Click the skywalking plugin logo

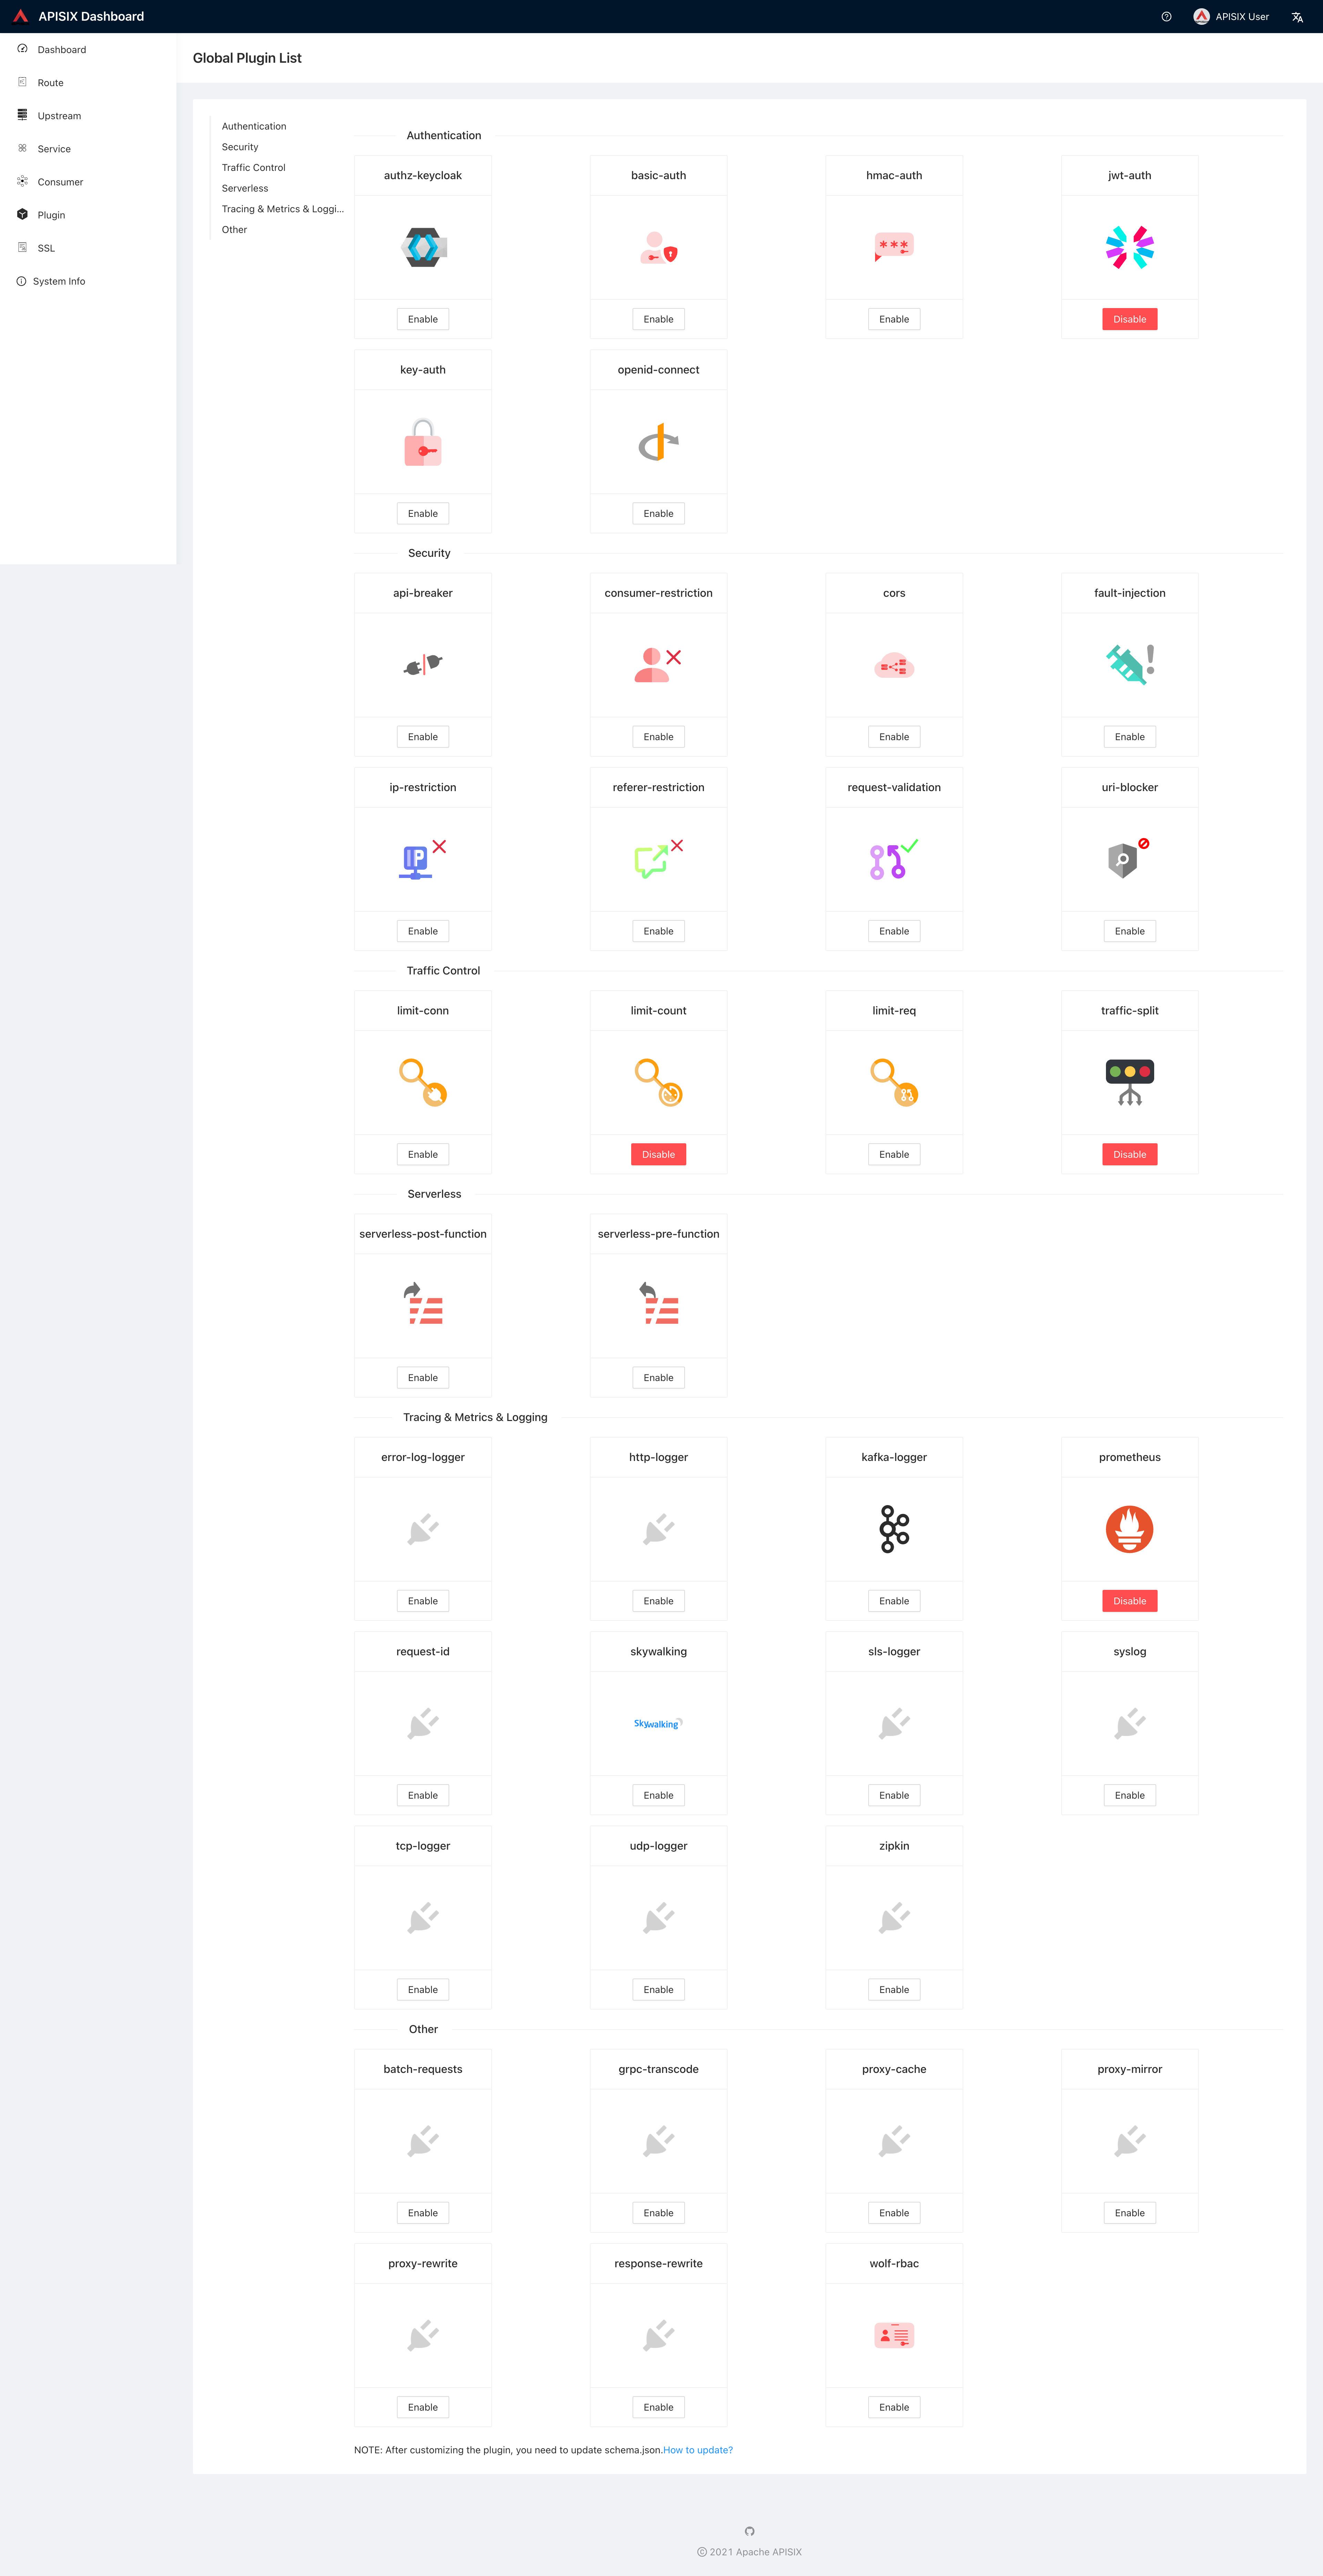point(658,1723)
